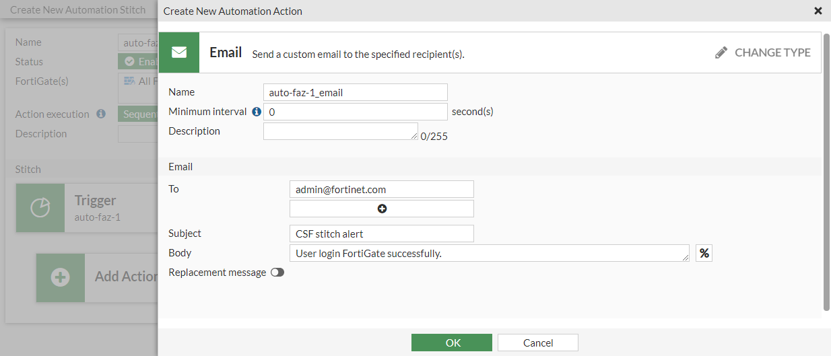
Task: Edit the admin@fortinet.com recipient field
Action: point(381,189)
